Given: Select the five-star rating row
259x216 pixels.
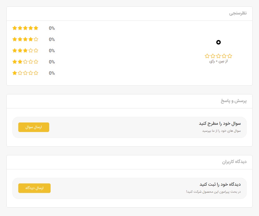Looking at the screenshot, I should (25, 28).
